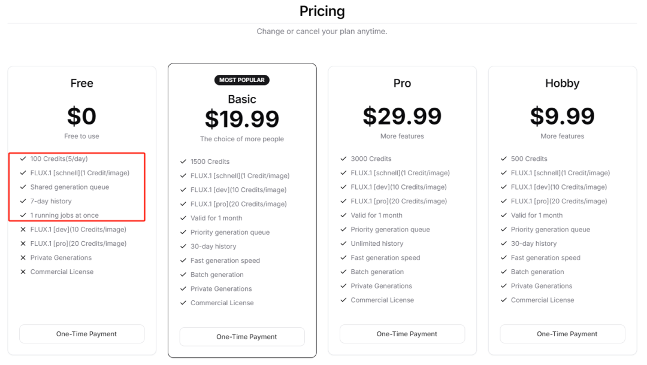Choose One-Time Payment for Hobby plan

563,334
